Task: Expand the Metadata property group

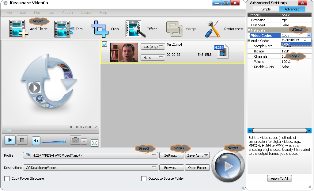Action: [x=249, y=30]
